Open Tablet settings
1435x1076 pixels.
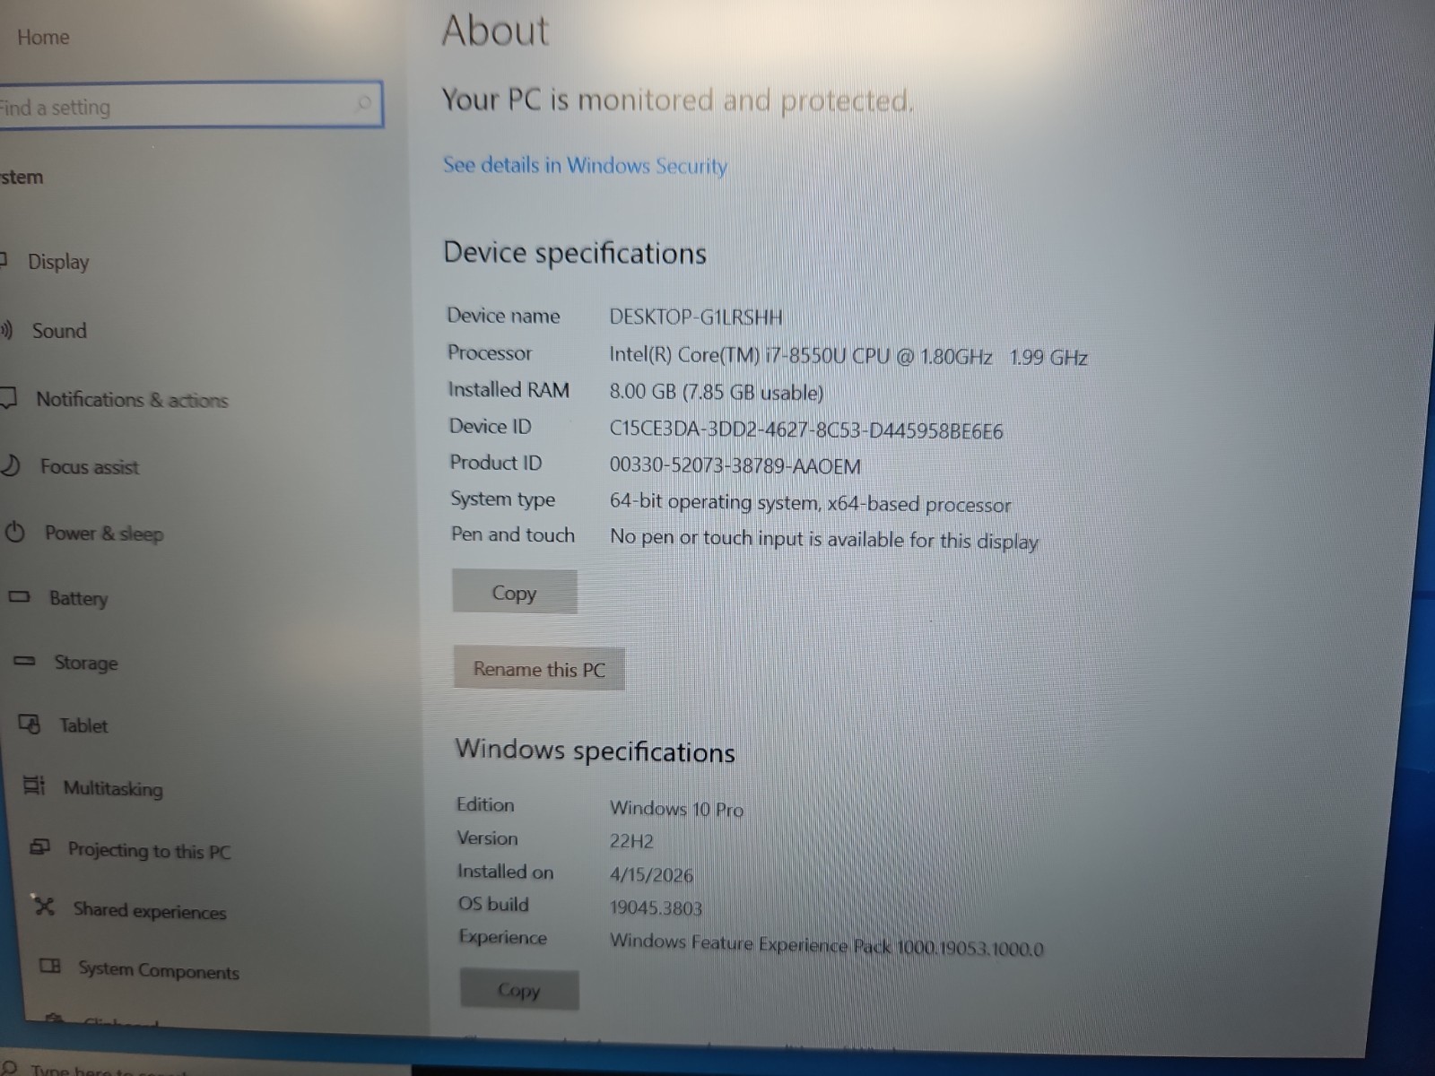(83, 725)
